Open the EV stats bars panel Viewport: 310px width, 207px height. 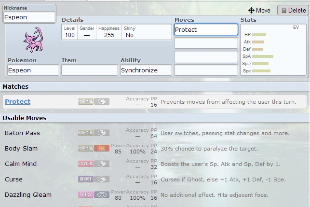[x=273, y=50]
